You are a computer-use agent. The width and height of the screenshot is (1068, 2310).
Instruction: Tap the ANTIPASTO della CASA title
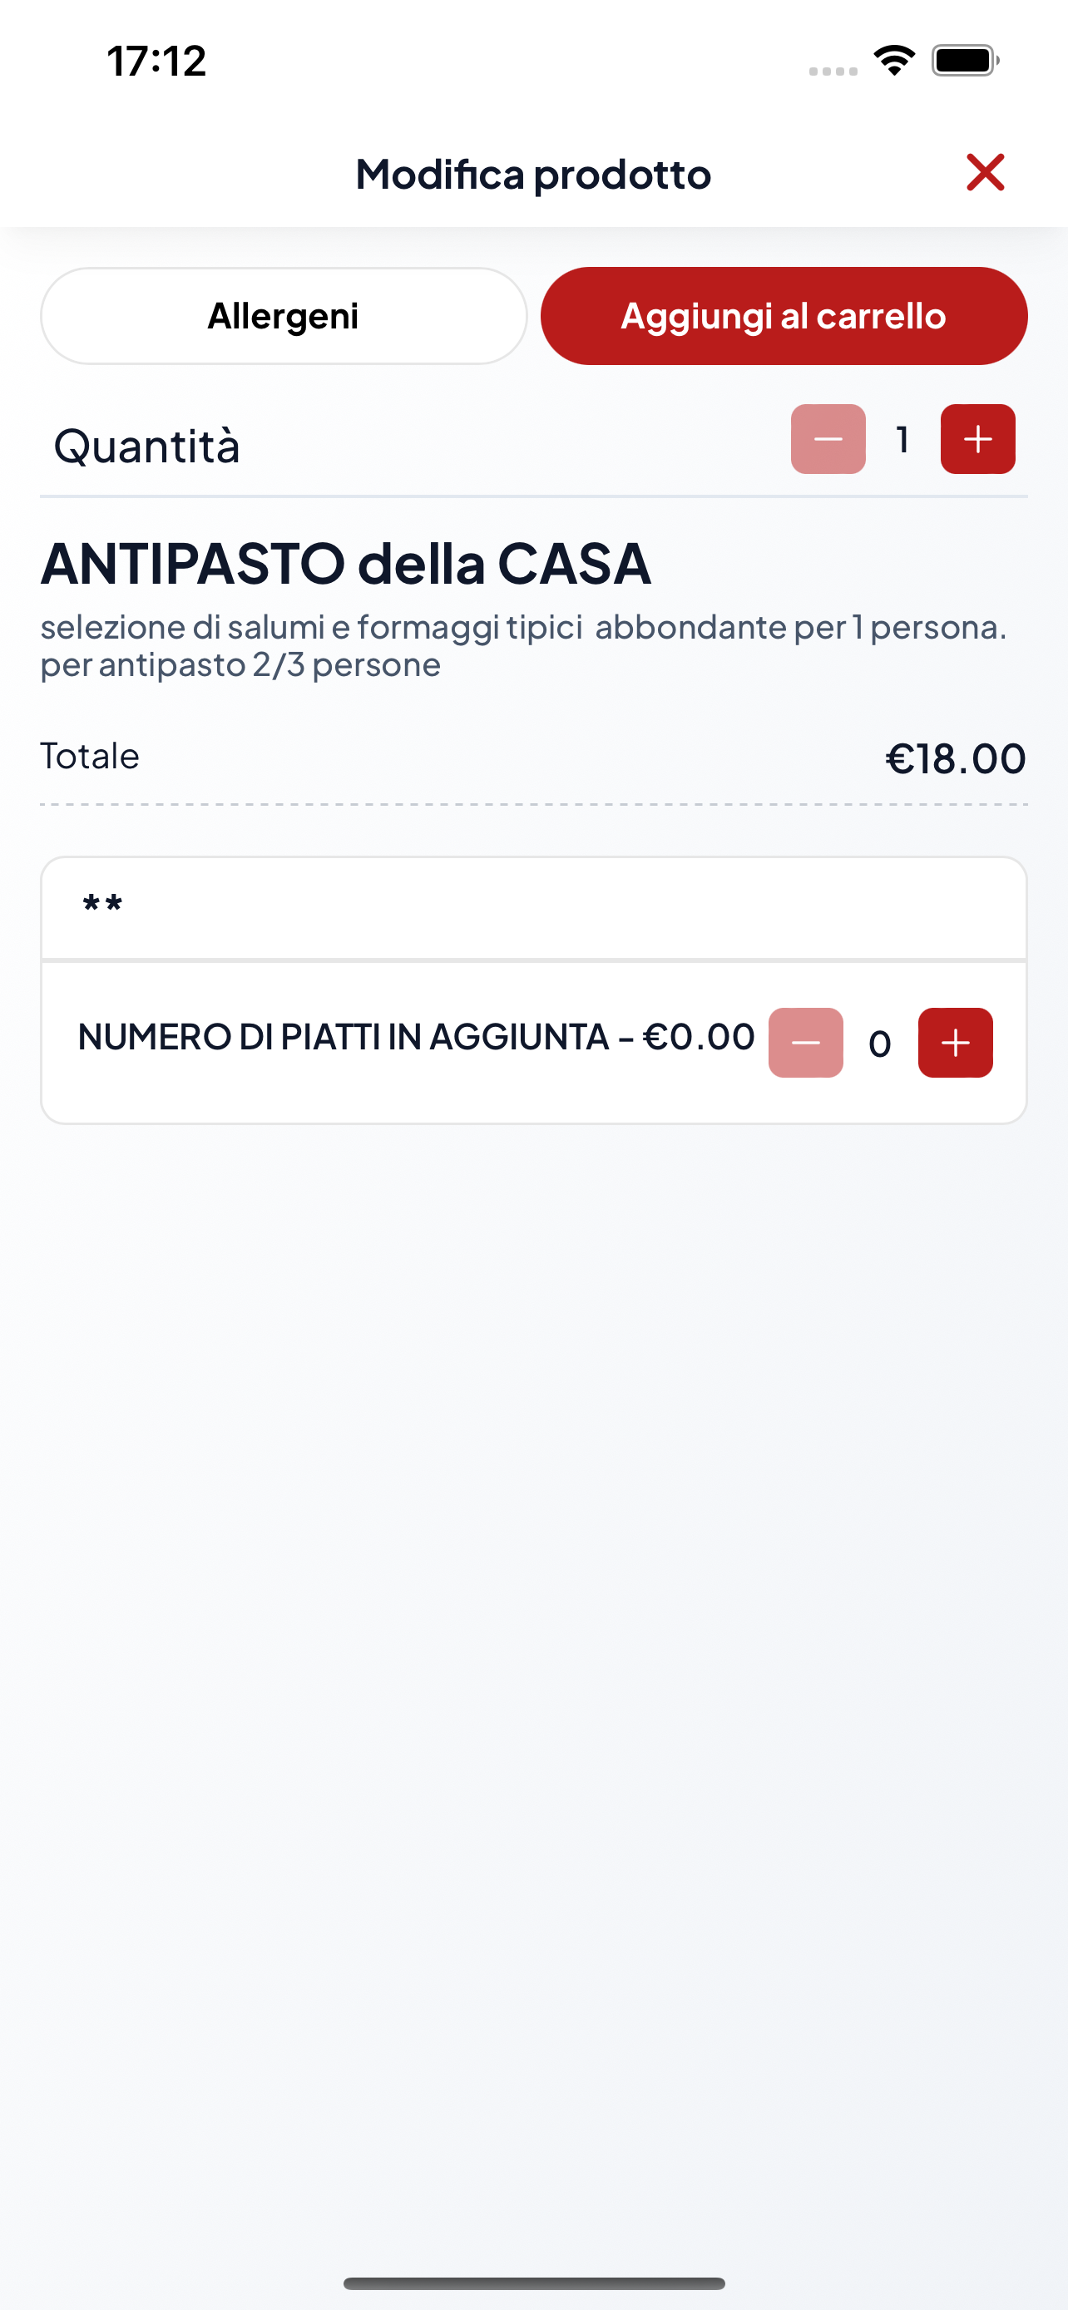coord(346,563)
